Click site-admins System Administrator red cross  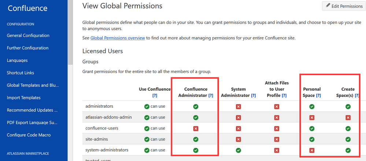coord(238,139)
